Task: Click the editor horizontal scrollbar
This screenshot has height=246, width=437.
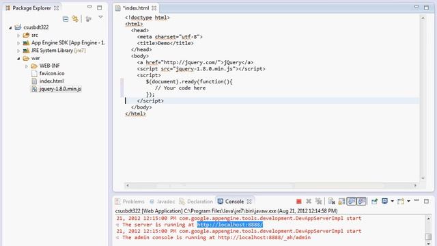Action: click(x=271, y=185)
